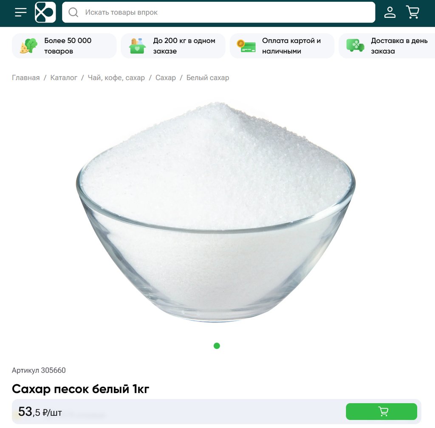Focus the 'Искать товары впрок' search field
The image size is (435, 428).
[x=219, y=12]
